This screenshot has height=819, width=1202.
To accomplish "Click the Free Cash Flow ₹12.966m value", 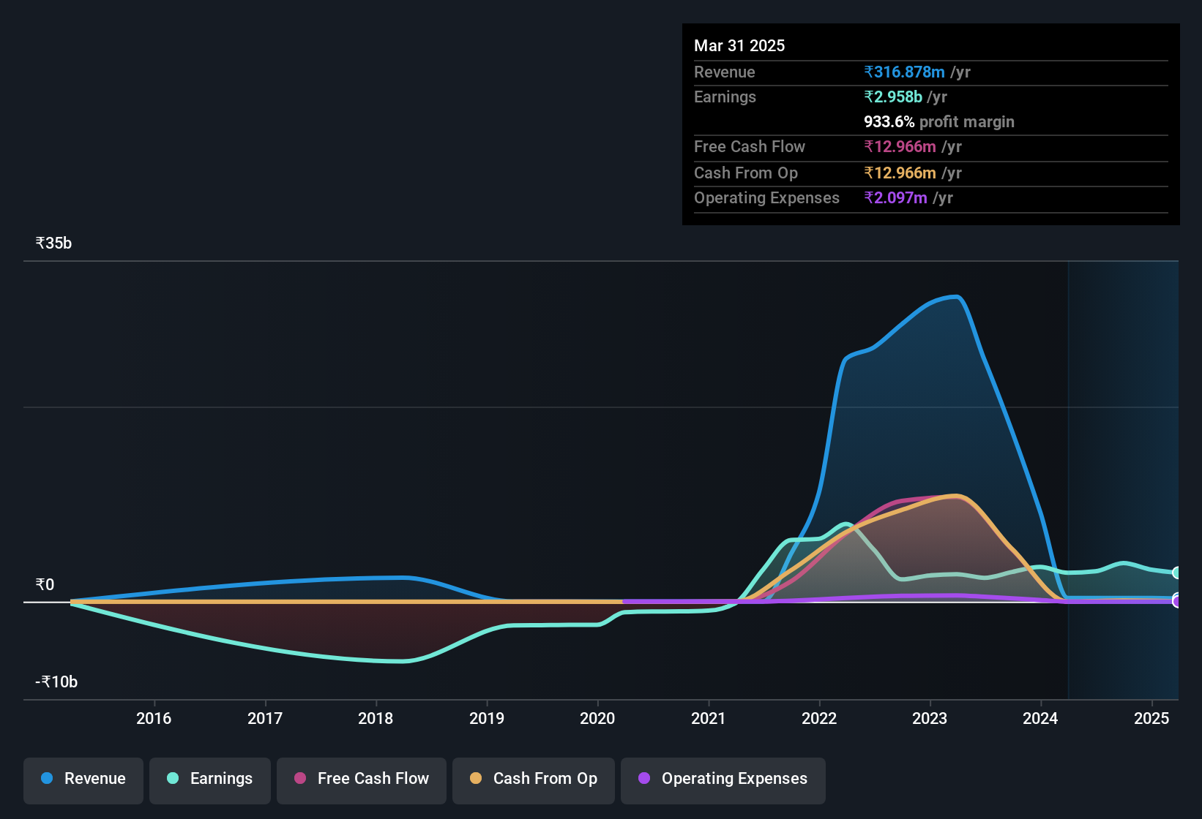I will tap(900, 146).
